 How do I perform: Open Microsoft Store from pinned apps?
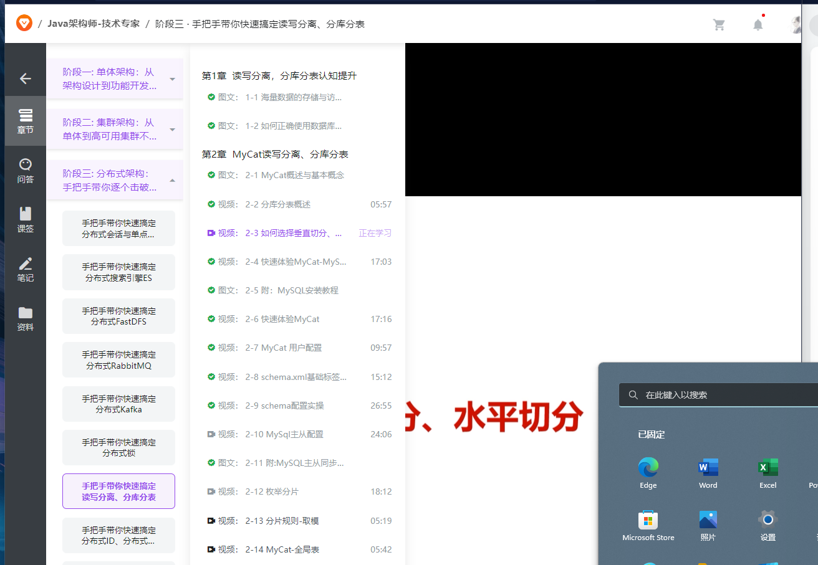coord(648,525)
